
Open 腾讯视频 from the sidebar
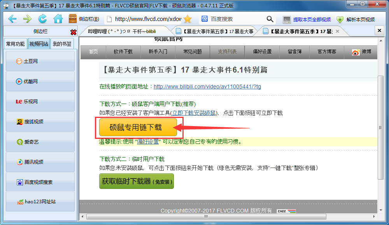pos(40,162)
